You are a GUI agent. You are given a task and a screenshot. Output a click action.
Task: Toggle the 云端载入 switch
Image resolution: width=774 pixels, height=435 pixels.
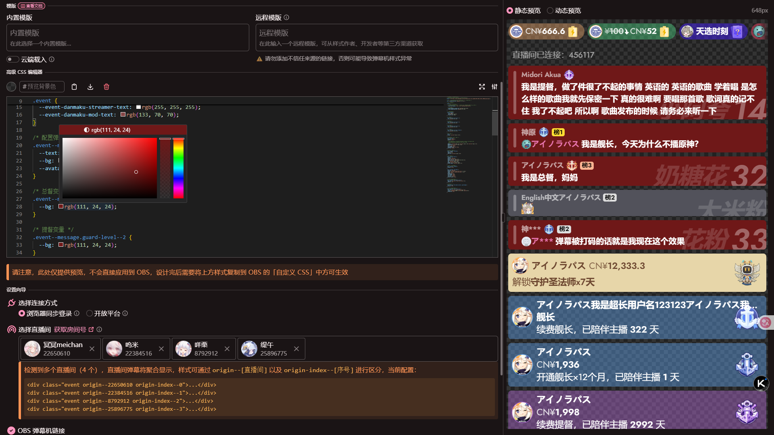point(13,60)
